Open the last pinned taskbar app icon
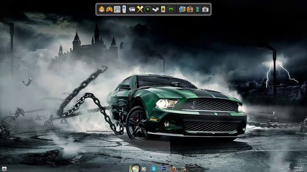307x172 pixels. (x=183, y=169)
